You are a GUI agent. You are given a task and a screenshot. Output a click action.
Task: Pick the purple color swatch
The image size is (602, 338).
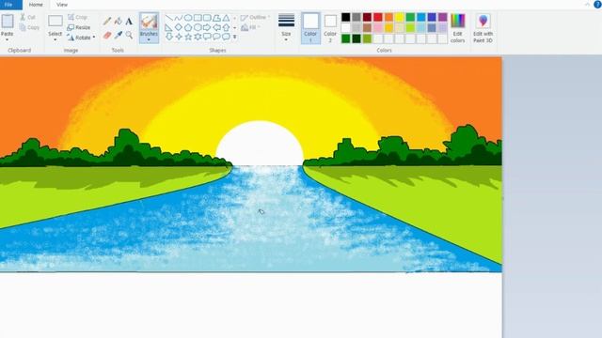tap(443, 17)
